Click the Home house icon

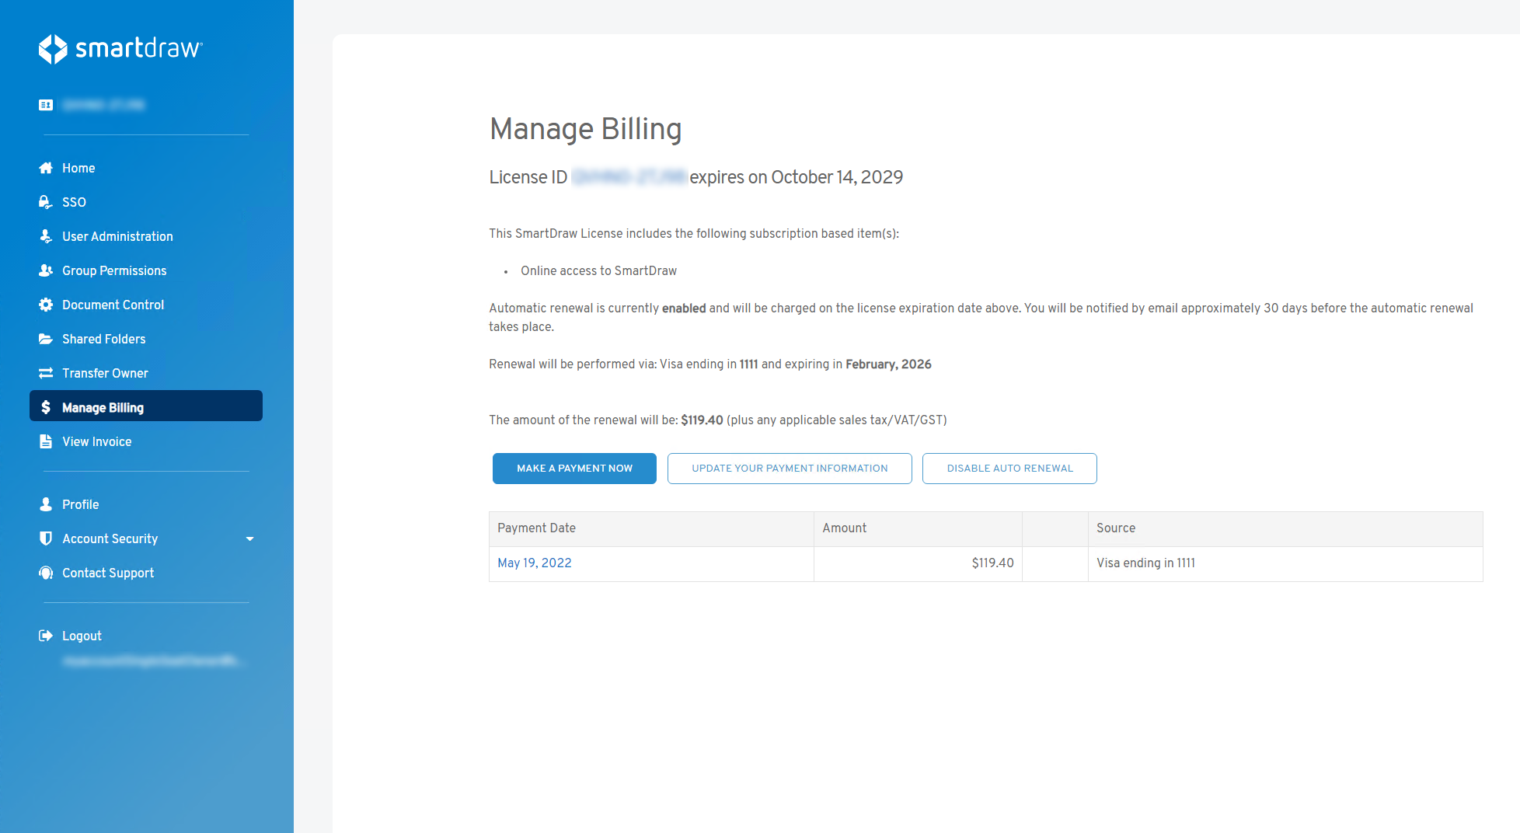click(x=46, y=168)
